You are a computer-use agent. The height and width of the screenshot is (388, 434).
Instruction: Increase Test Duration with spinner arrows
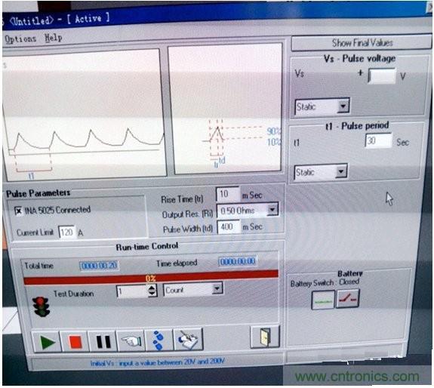[152, 288]
